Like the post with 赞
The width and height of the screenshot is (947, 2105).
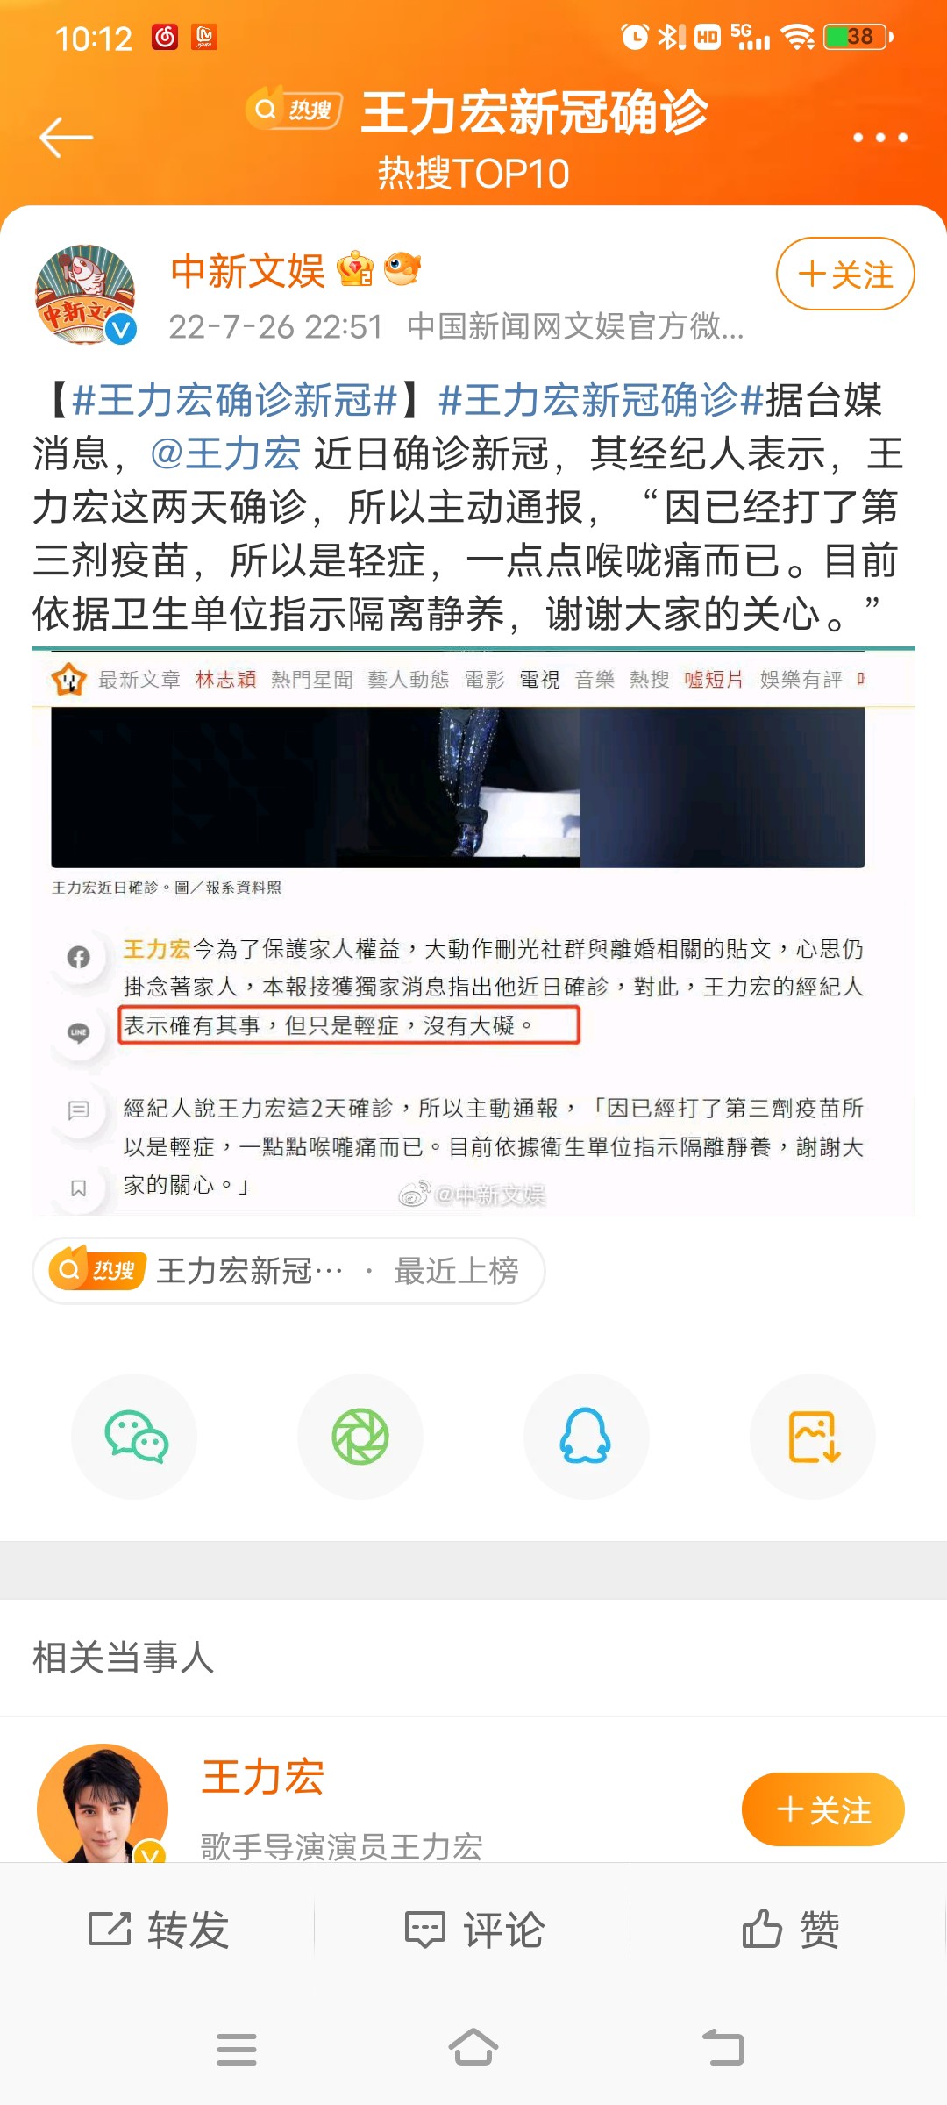pos(791,1930)
